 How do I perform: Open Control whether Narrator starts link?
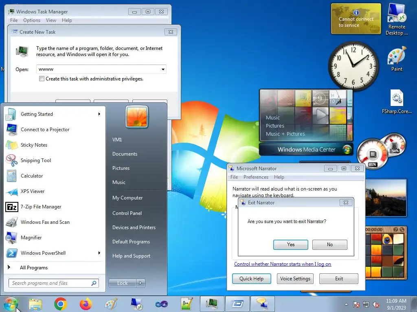click(283, 264)
